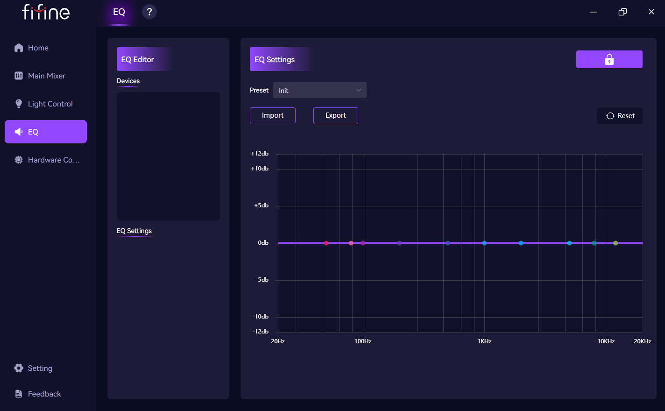Screen dimensions: 665x411
Task: Select the red EQ band point
Action: coord(326,243)
